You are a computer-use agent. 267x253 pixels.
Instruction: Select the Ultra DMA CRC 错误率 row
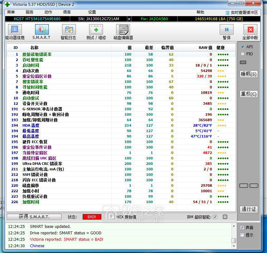[x=121, y=164]
